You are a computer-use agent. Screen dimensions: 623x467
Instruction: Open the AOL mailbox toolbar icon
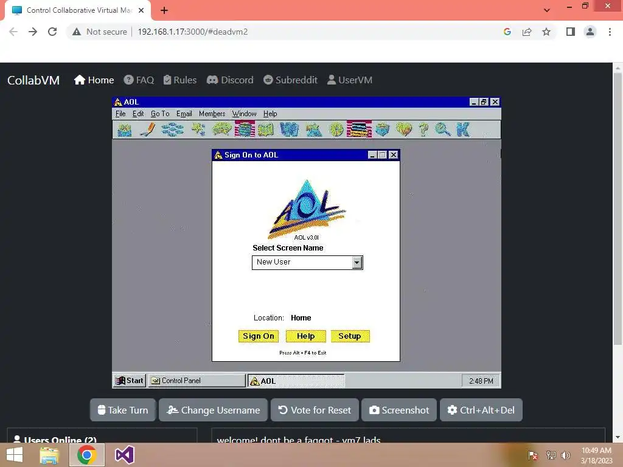pyautogui.click(x=124, y=130)
